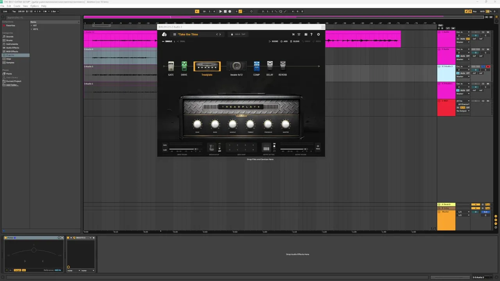Viewport: 500px width, 281px height.
Task: Toggle Single signal path mode
Action: pos(168,41)
